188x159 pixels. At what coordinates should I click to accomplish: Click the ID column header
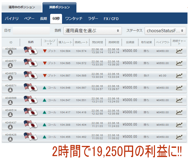tap(11, 42)
